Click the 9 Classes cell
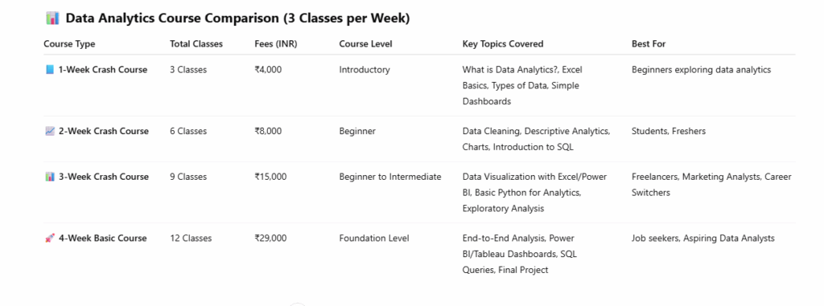Screen dimensions: 824x306 188,177
